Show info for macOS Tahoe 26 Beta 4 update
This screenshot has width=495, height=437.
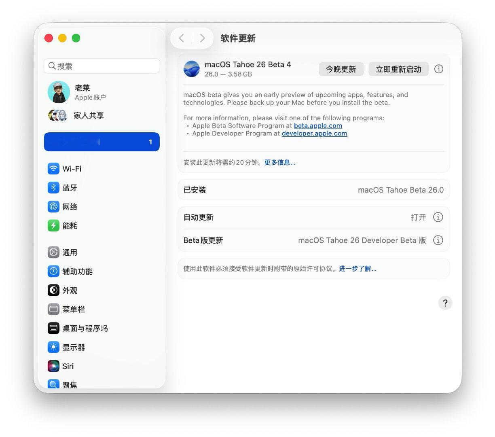point(438,69)
